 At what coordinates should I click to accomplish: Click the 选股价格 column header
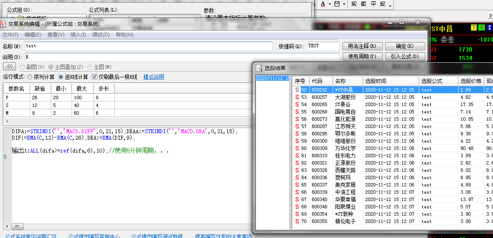pyautogui.click(x=471, y=81)
